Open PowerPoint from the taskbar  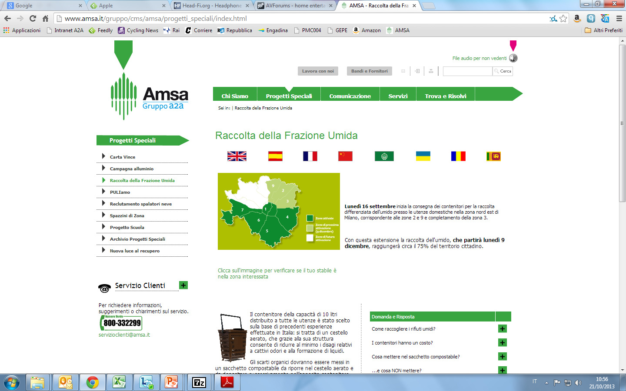pos(171,382)
